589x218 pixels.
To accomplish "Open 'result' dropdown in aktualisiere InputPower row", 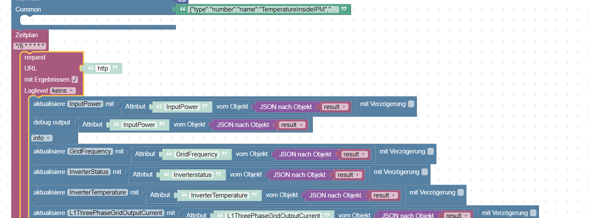I will (335, 107).
